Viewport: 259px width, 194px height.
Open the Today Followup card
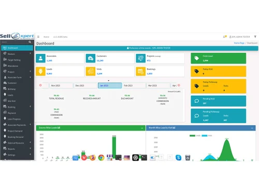[218, 86]
